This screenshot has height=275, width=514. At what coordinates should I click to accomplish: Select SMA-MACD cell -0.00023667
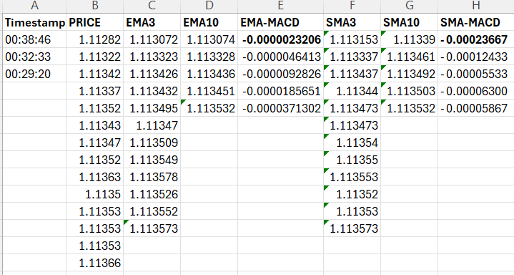tap(476, 39)
